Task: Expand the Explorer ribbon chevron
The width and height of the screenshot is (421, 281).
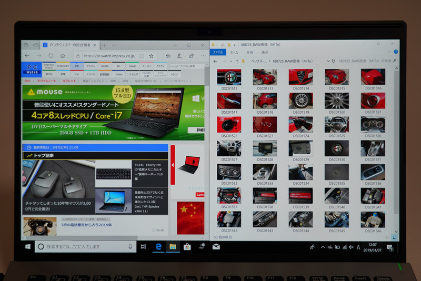Action: [x=389, y=52]
